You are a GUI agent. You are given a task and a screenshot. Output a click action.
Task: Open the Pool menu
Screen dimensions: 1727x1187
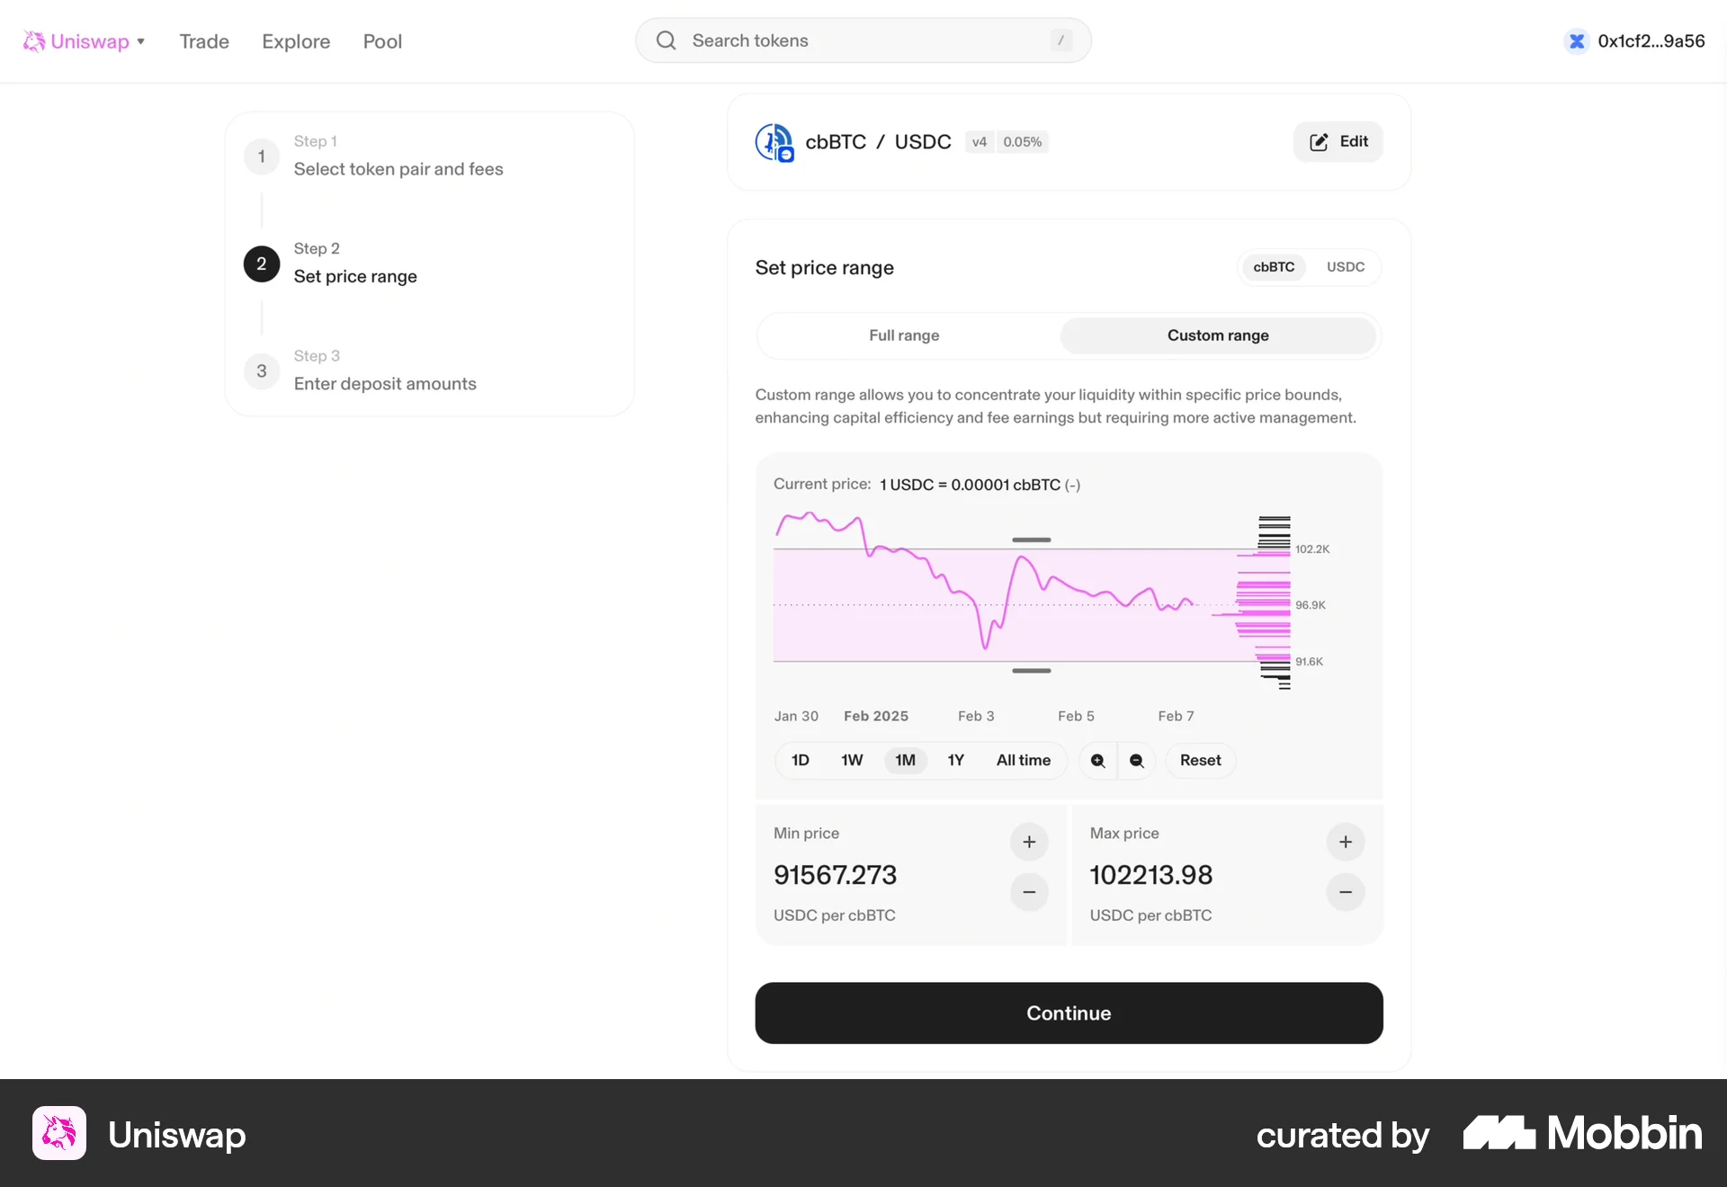[x=382, y=41]
